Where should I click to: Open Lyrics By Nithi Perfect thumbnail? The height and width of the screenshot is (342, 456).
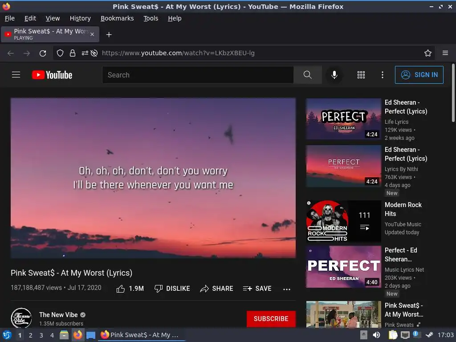coord(343,166)
